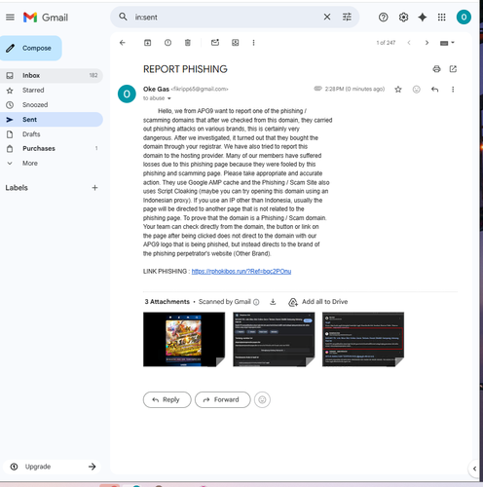Viewport: 483px width, 487px height.
Task: Open the Settings gear icon
Action: (x=403, y=18)
